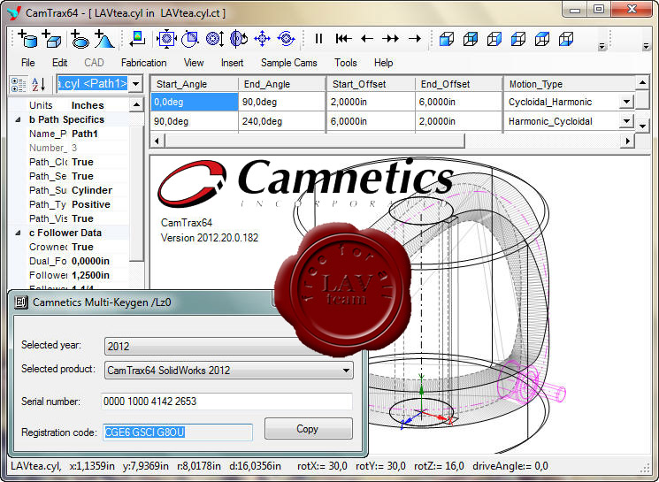Image resolution: width=659 pixels, height=482 pixels.
Task: Open the File menu
Action: click(28, 63)
